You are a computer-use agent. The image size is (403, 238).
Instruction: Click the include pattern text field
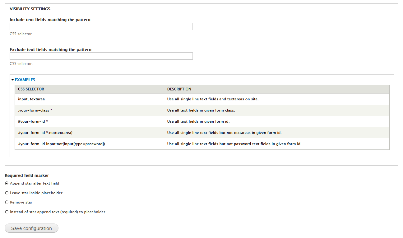tap(101, 27)
